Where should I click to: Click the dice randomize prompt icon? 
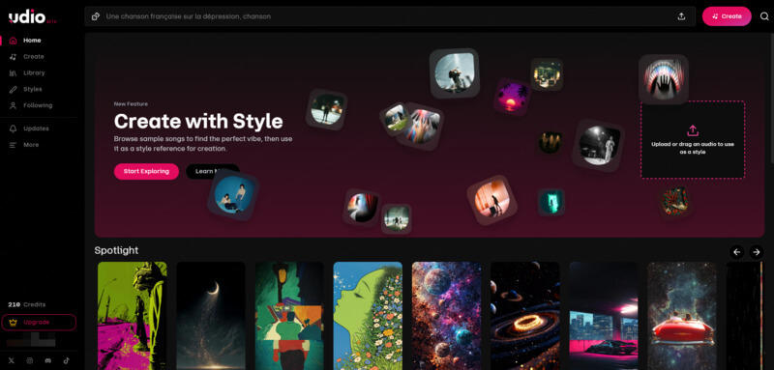point(96,16)
